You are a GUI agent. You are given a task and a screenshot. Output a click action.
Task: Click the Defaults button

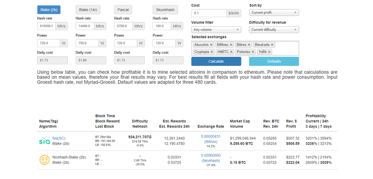274,61
